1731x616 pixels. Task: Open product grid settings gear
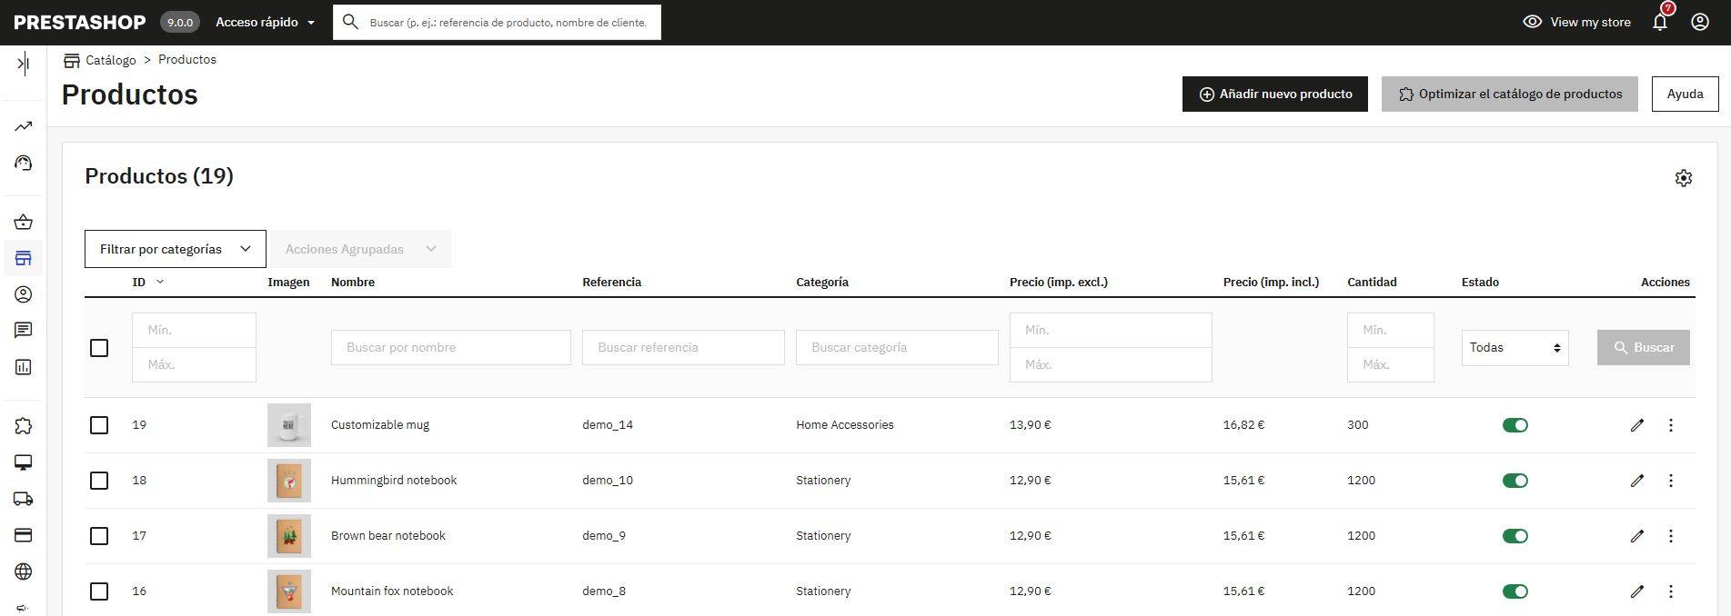click(1684, 178)
